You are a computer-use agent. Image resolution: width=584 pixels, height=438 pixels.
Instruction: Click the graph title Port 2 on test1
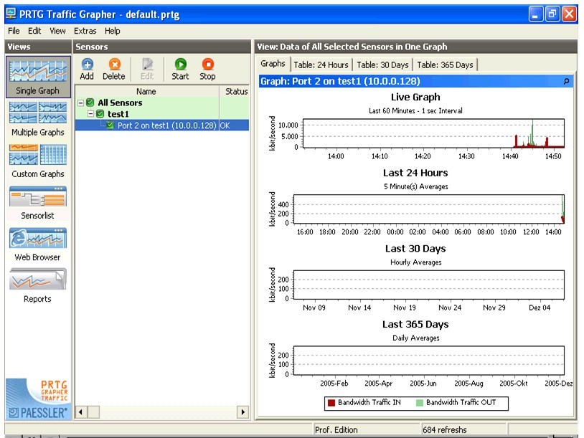340,81
